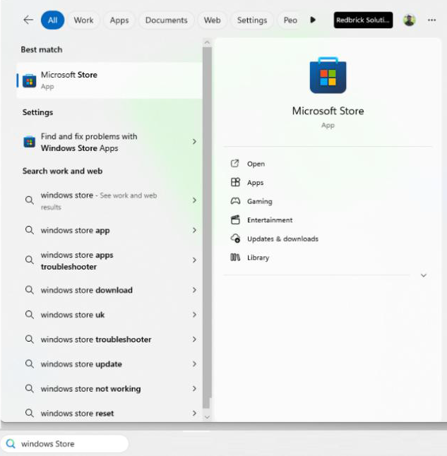Select 'windows store not working' suggestion

click(x=109, y=389)
